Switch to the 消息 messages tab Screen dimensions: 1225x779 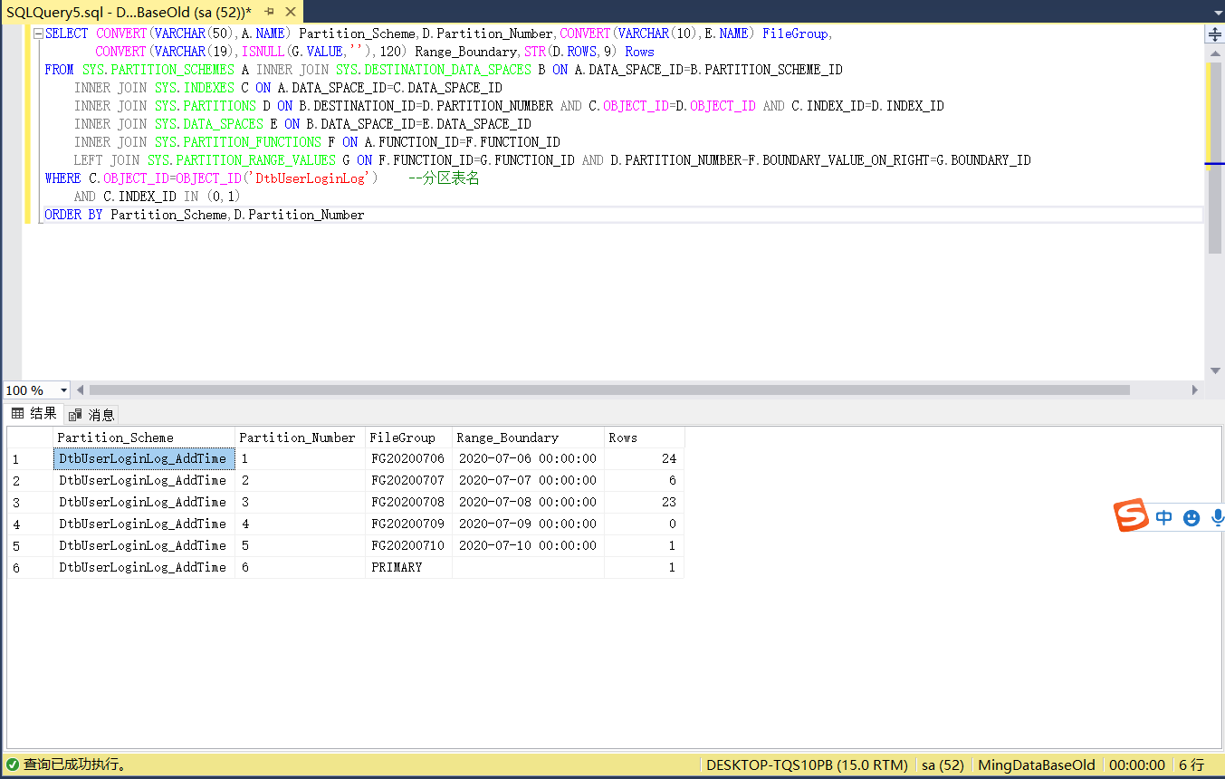[91, 415]
